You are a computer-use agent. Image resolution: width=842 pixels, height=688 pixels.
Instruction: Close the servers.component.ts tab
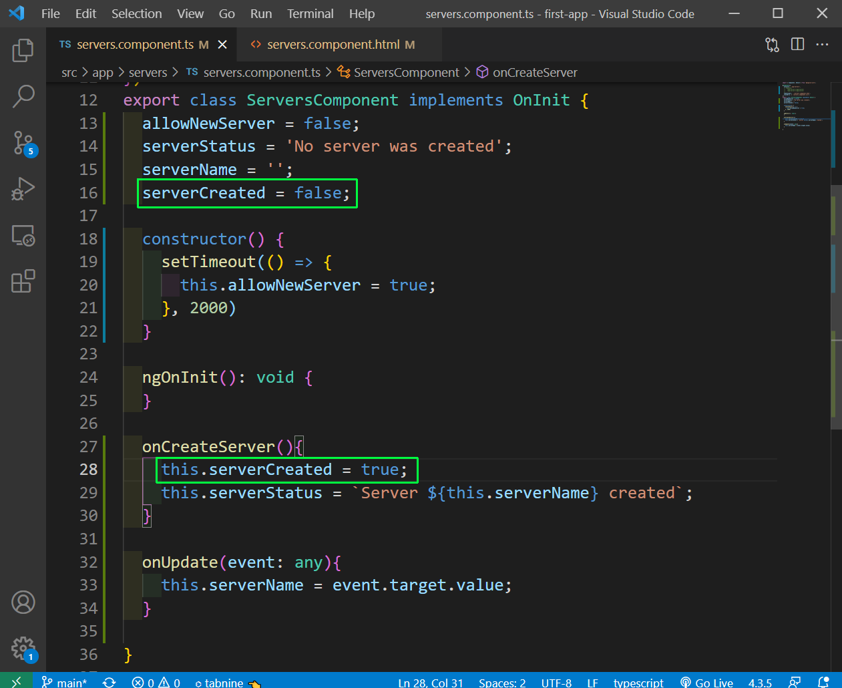[222, 44]
